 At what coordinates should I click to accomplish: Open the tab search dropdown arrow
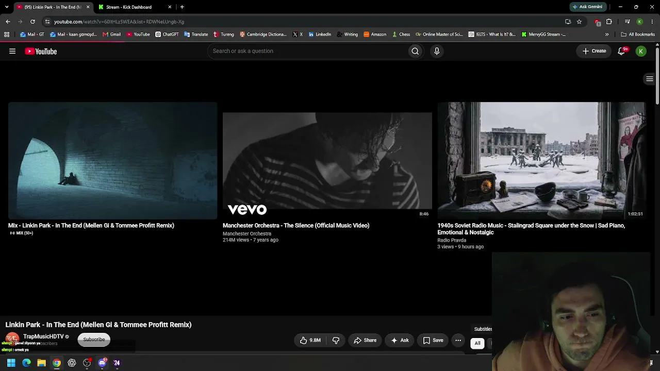click(x=7, y=7)
